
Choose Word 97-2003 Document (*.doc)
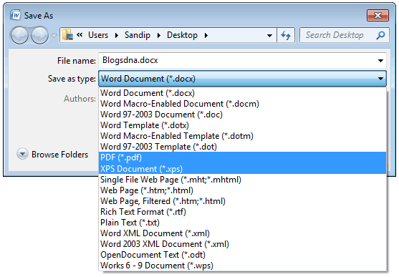pyautogui.click(x=242, y=115)
